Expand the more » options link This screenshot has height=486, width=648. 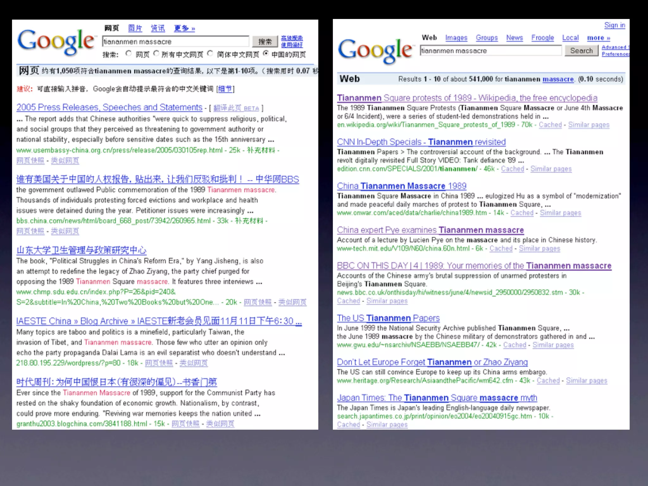pyautogui.click(x=598, y=38)
